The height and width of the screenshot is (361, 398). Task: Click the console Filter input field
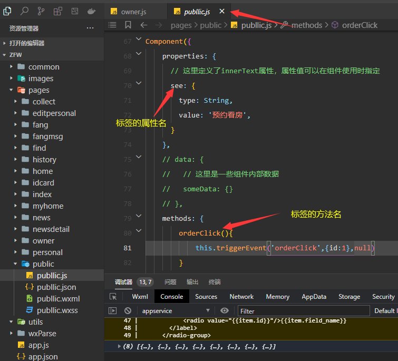pos(303,311)
